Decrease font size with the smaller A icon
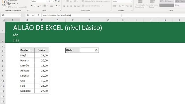Viewport: 185px width, 104px height. coord(59,1)
